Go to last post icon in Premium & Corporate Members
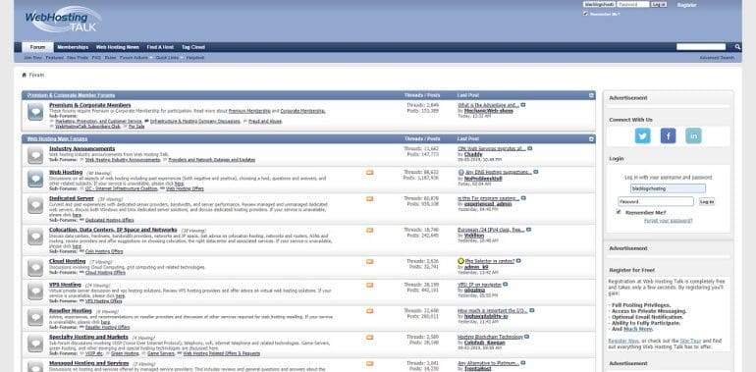 coord(523,105)
